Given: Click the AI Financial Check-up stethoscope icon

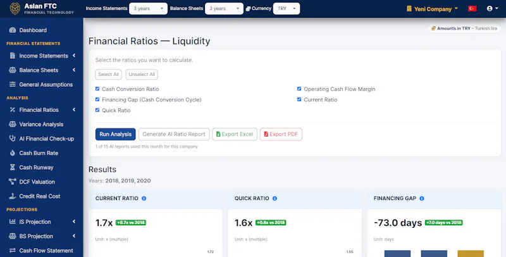Looking at the screenshot, I should click(x=13, y=139).
